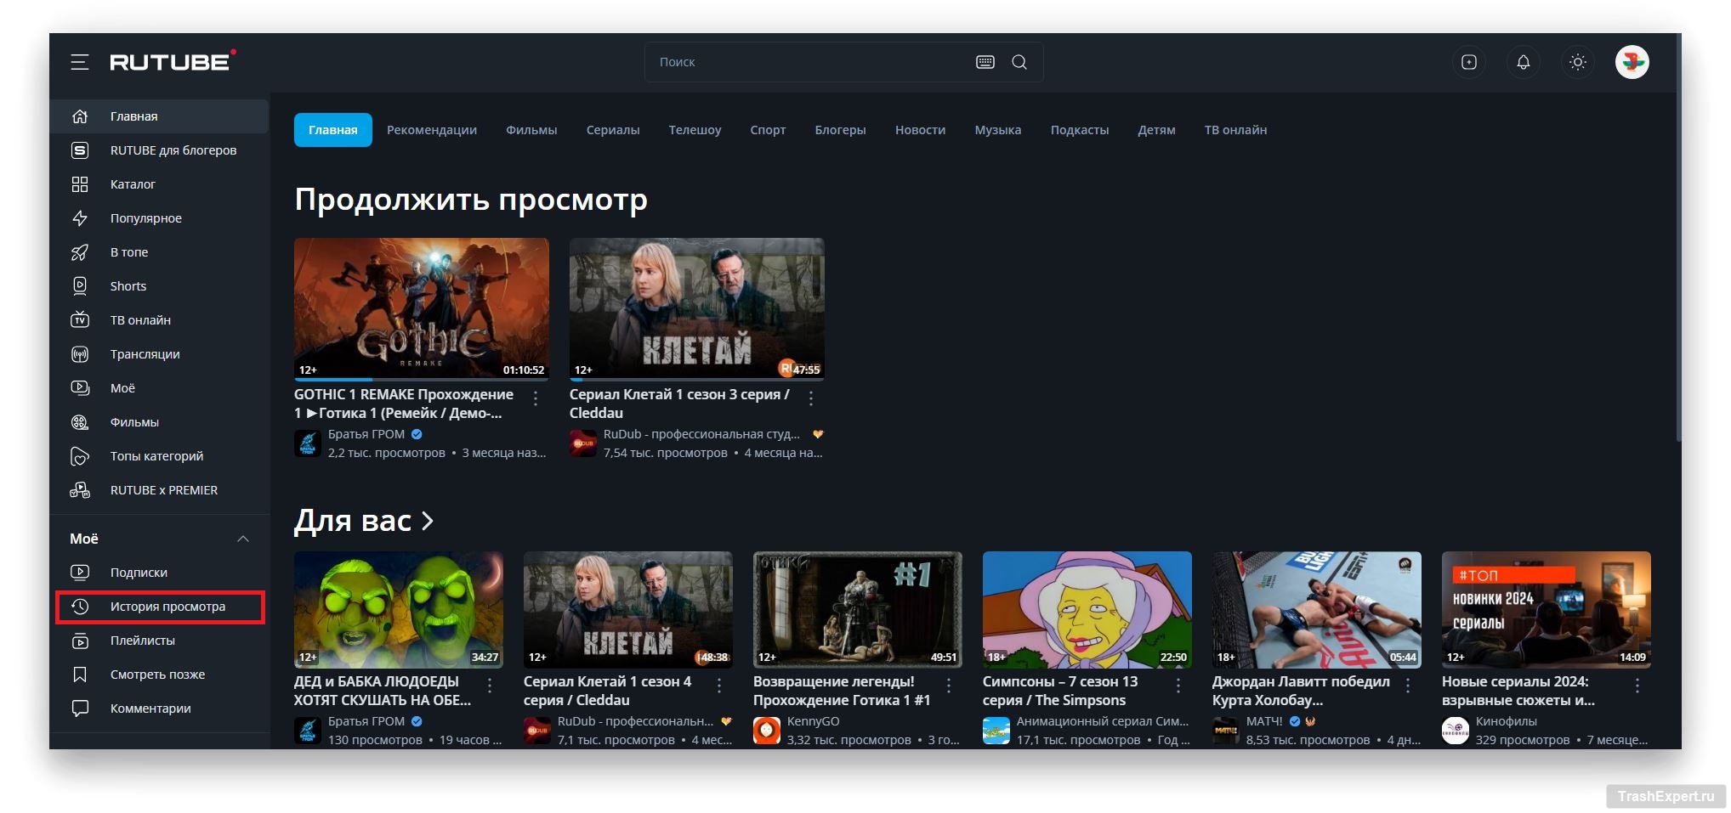Open options menu for Симпсоны video
The image size is (1731, 813).
[x=1178, y=685]
